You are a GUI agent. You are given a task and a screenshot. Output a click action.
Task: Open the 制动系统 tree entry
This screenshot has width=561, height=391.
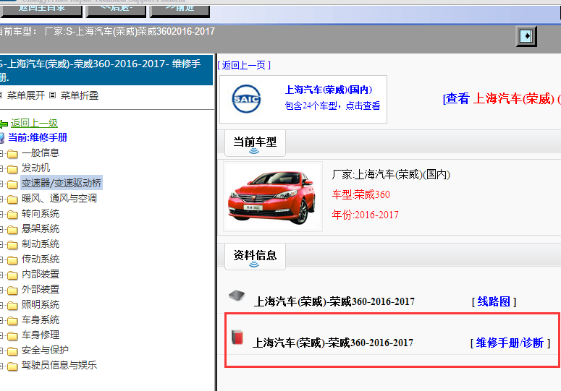click(x=41, y=244)
